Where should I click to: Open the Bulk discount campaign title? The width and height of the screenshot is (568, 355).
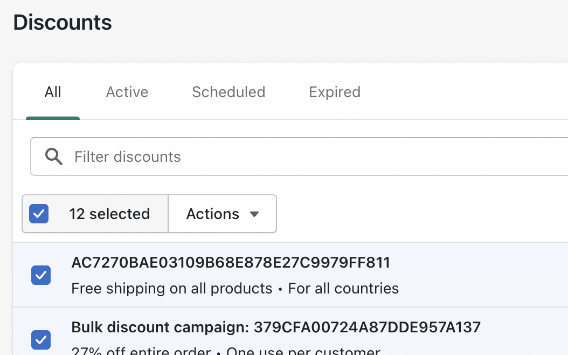(160, 327)
